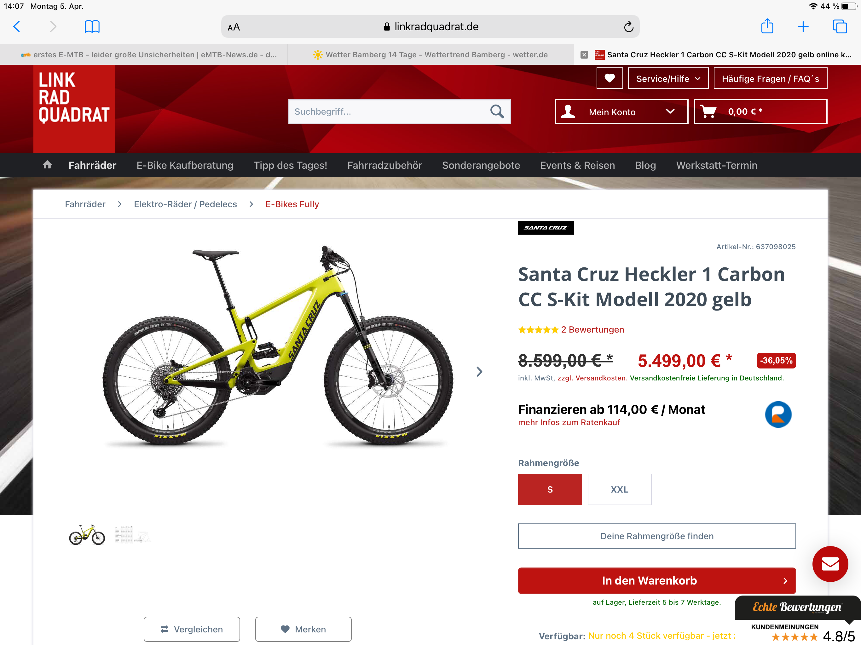This screenshot has height=645, width=861.
Task: Open Safari bookmarks book icon
Action: point(92,27)
